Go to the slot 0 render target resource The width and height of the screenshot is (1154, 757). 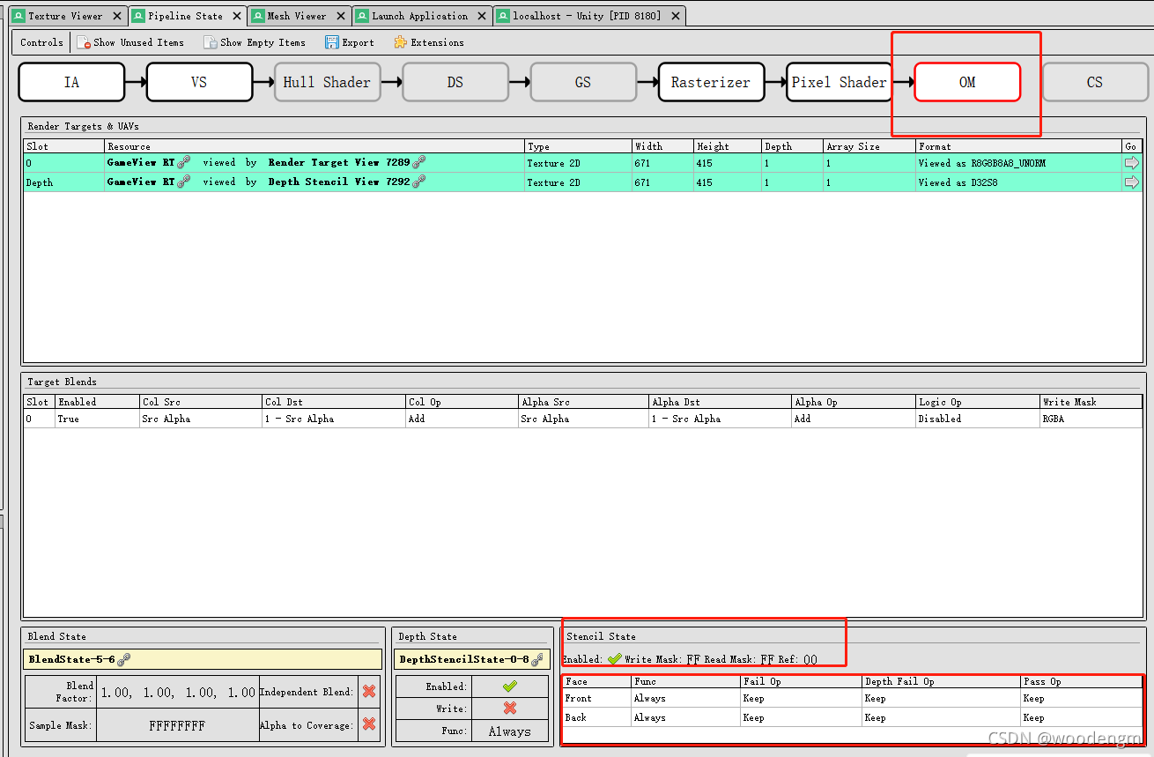[1131, 163]
